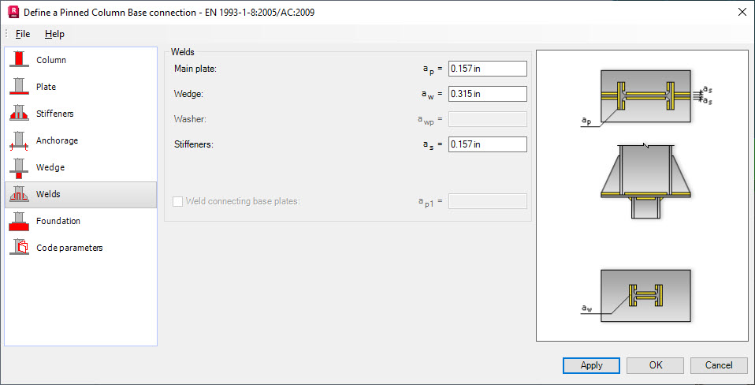The width and height of the screenshot is (755, 385).
Task: Click the top plan view weld diagram
Action: tap(645, 96)
